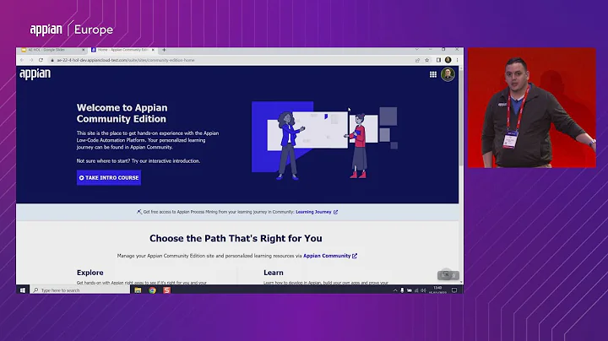Viewport: 608px width, 341px height.
Task: Close the Appian Community Edition tab
Action: [x=153, y=50]
